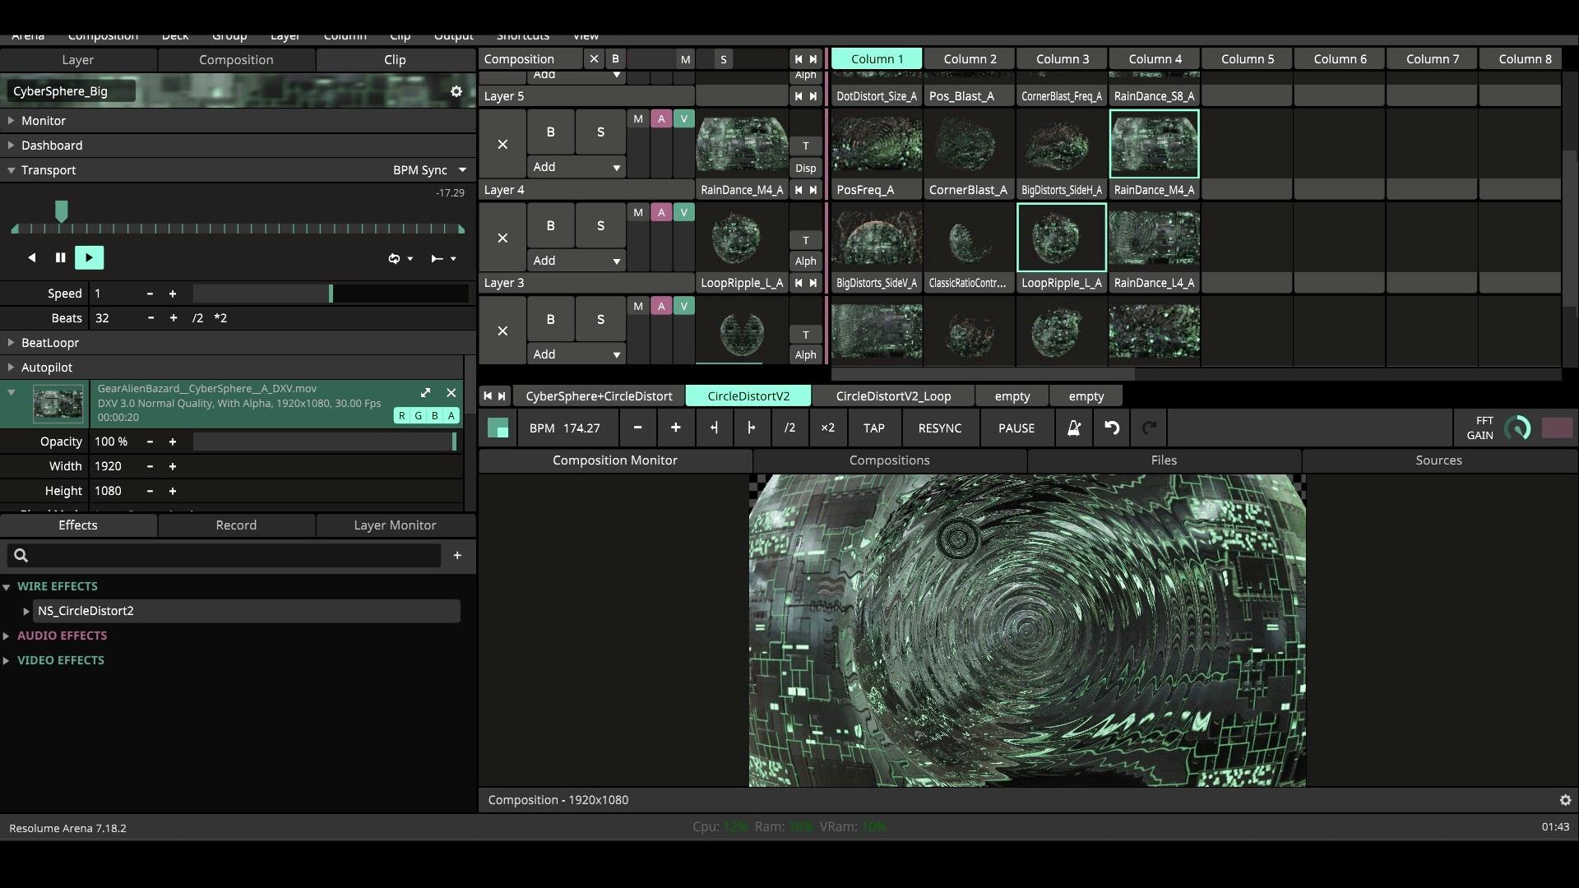Click the RESYNC button
Screen dimensions: 1579x888
point(940,428)
